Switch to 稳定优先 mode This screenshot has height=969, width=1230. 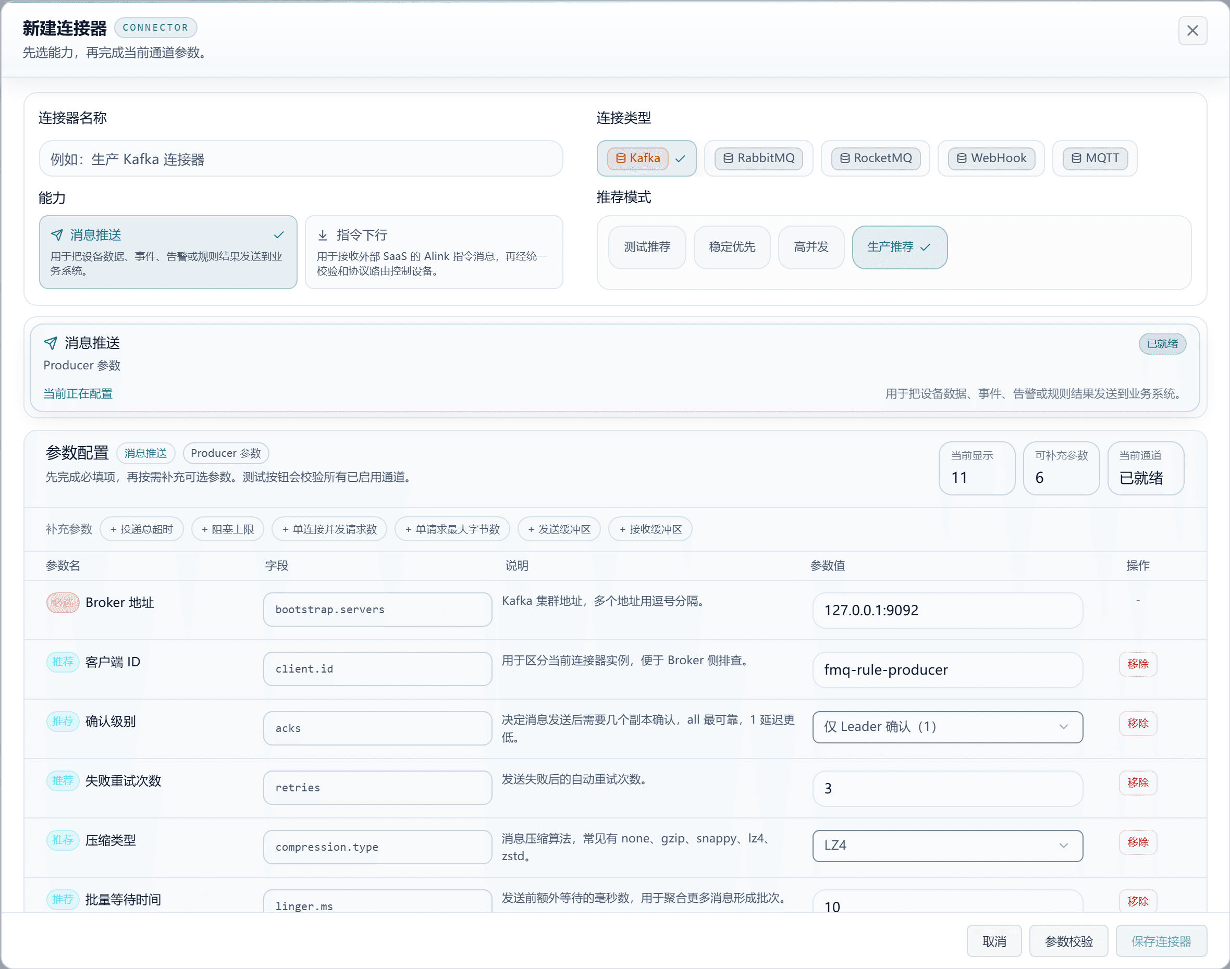[732, 247]
